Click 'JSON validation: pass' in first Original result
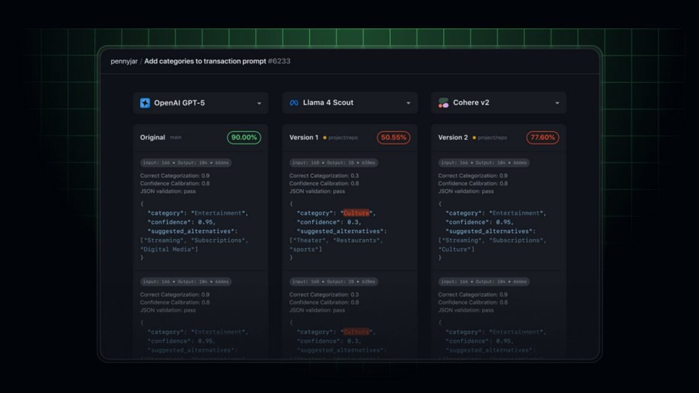699x393 pixels. [168, 191]
